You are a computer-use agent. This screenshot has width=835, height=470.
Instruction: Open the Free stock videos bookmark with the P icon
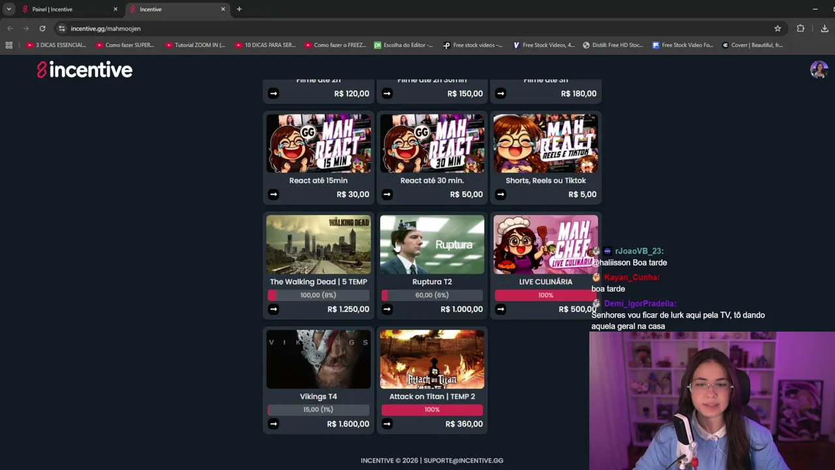pos(473,45)
